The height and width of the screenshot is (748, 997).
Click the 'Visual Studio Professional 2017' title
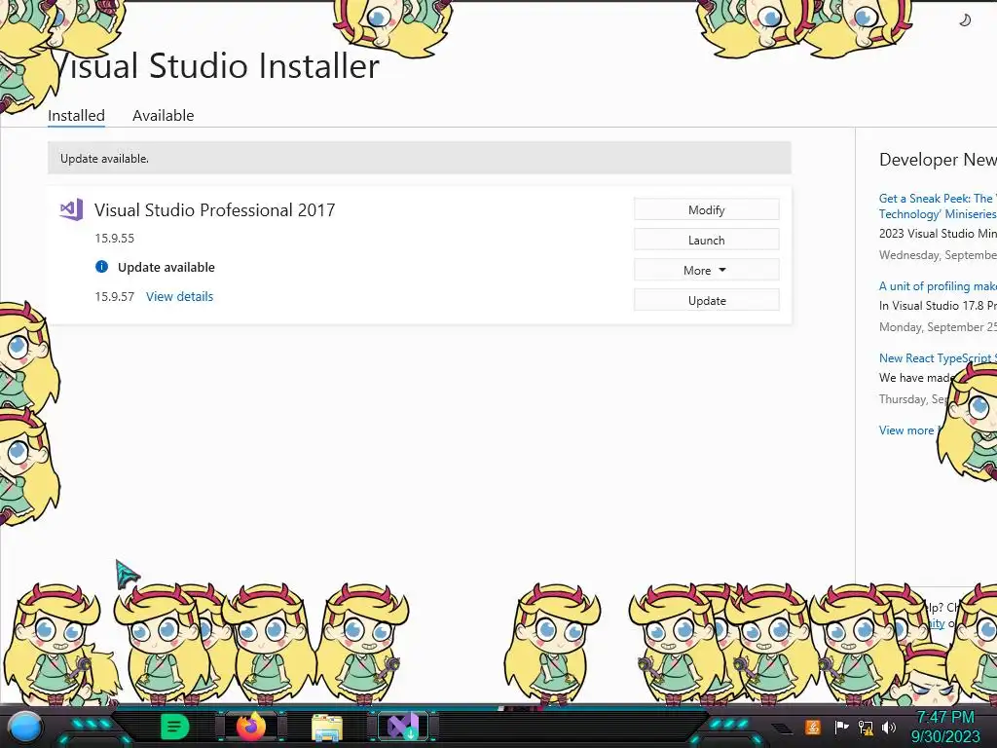[x=215, y=210]
